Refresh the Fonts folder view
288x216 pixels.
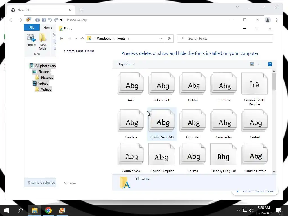169,39
